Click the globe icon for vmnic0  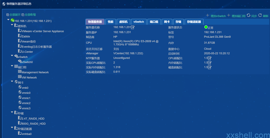pos(20,92)
